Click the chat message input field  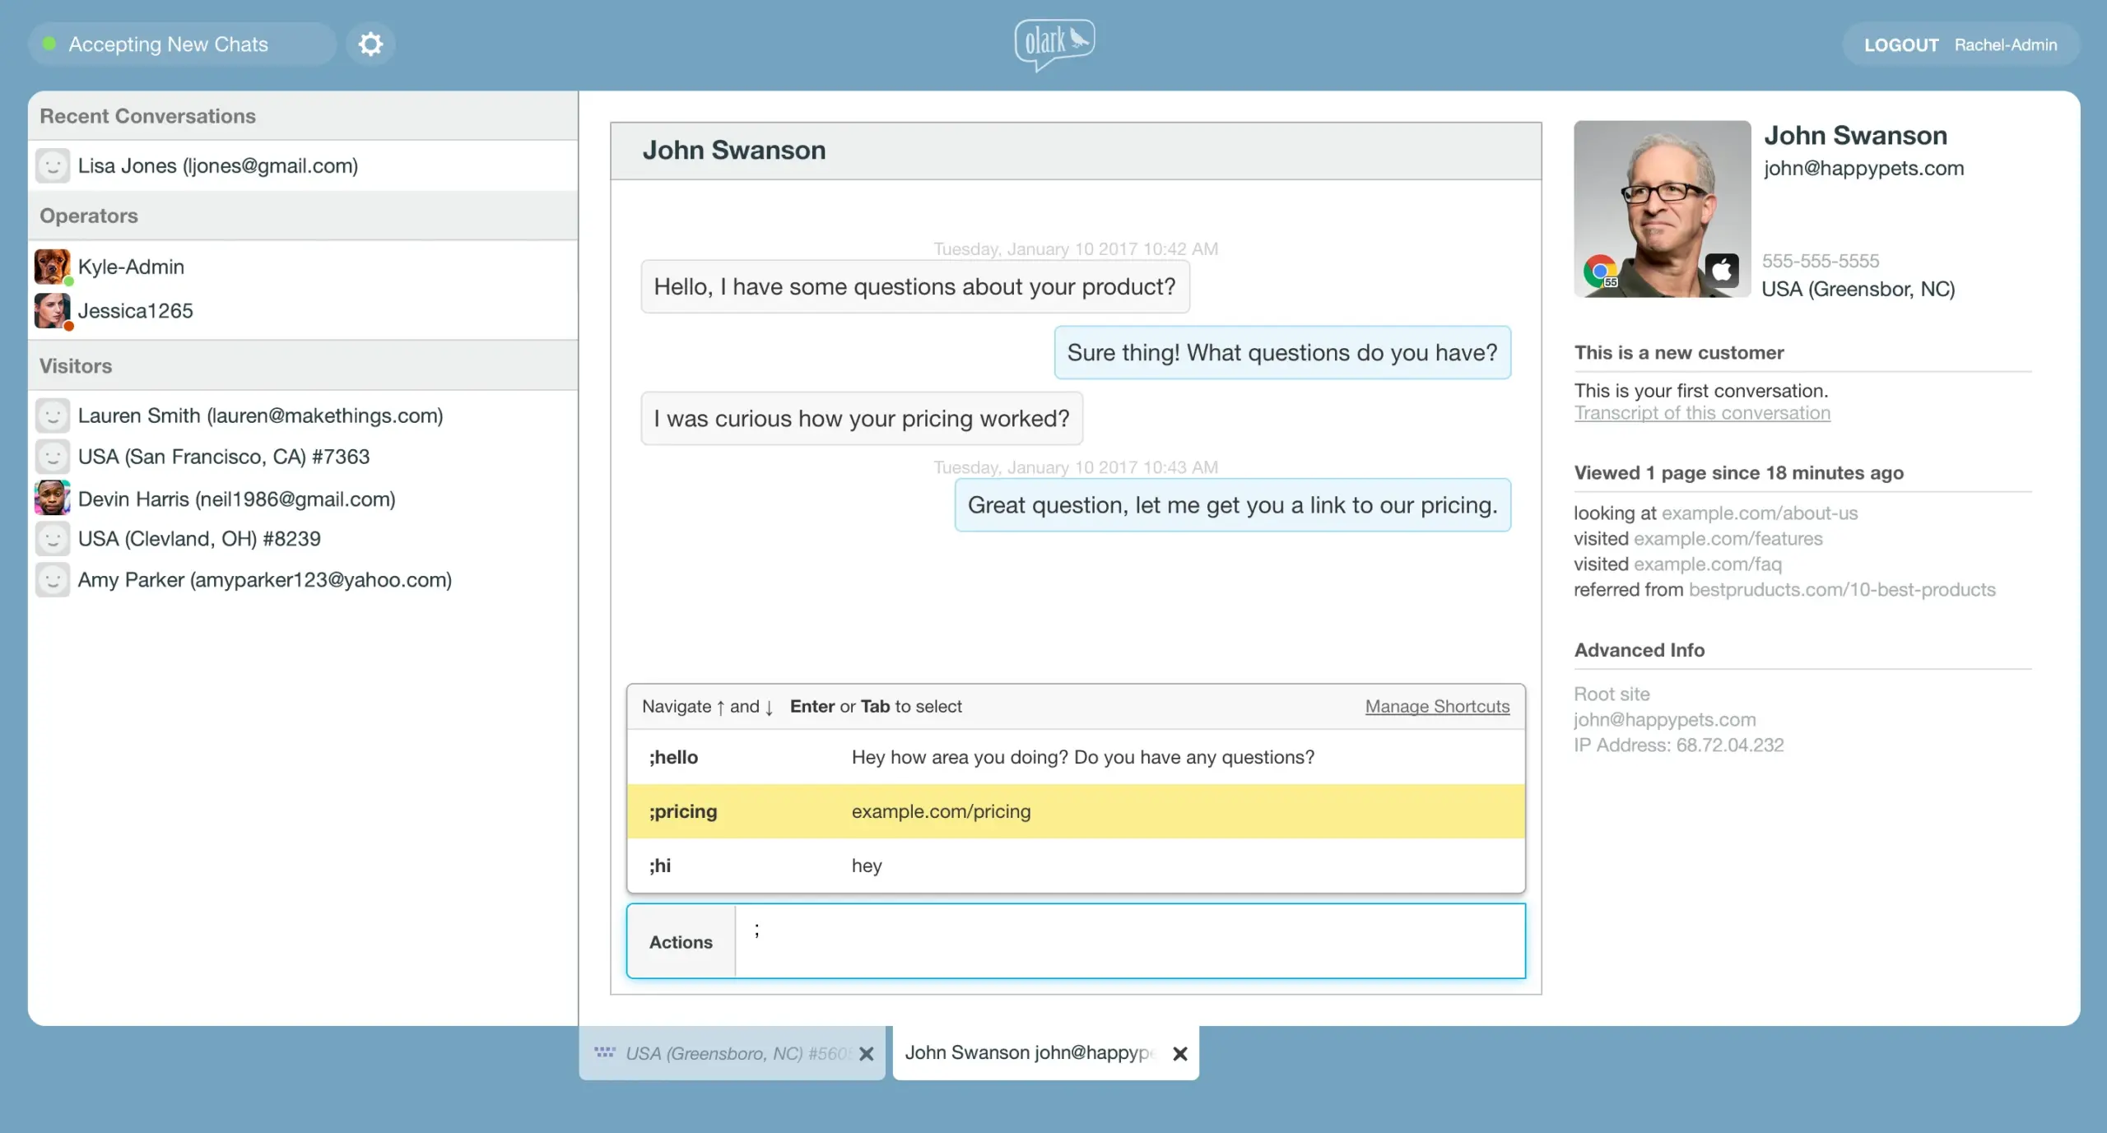tap(1129, 942)
